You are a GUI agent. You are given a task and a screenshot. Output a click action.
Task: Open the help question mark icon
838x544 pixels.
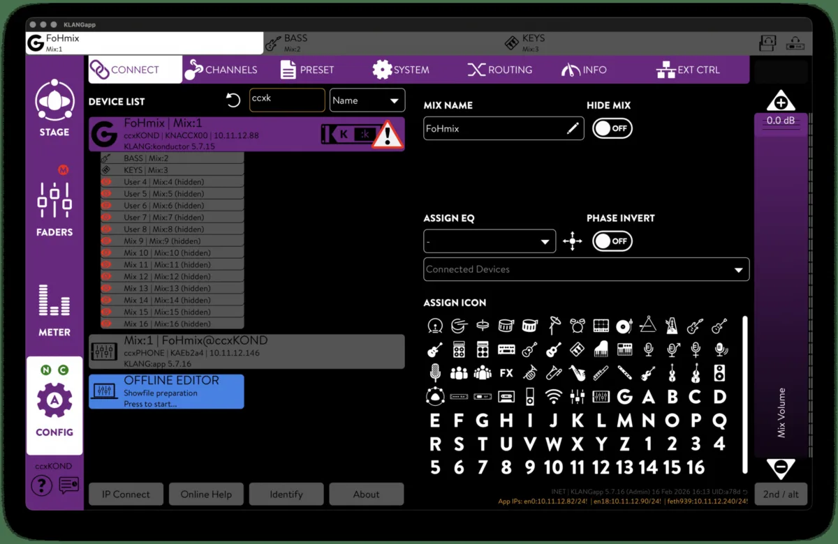pos(41,485)
